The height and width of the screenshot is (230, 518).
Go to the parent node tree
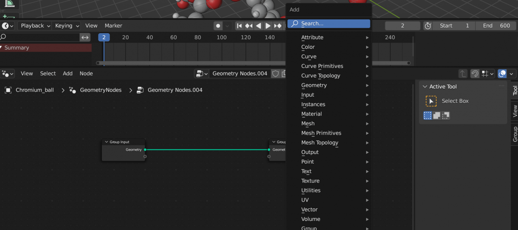coord(463,74)
